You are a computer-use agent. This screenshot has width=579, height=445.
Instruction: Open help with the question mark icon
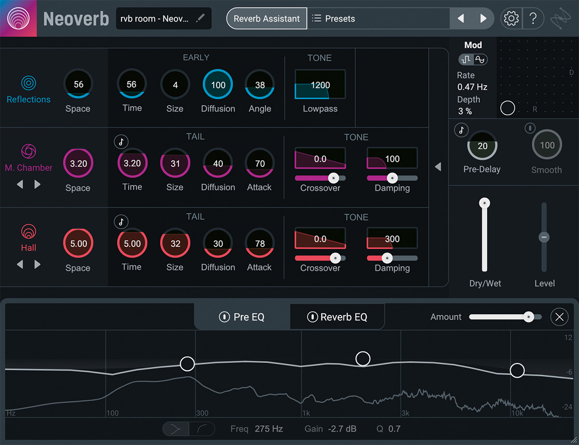(533, 19)
